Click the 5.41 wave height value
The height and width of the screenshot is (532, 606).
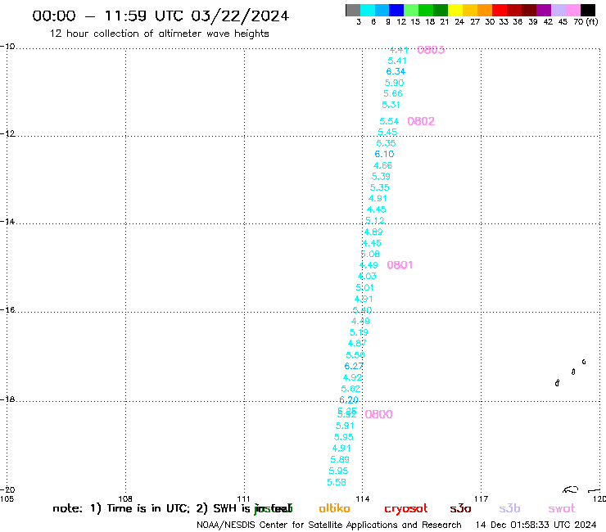pos(397,61)
